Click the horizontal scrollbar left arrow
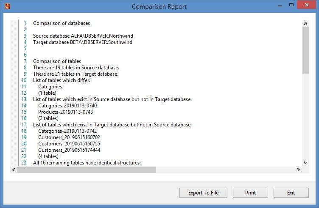 (14, 170)
